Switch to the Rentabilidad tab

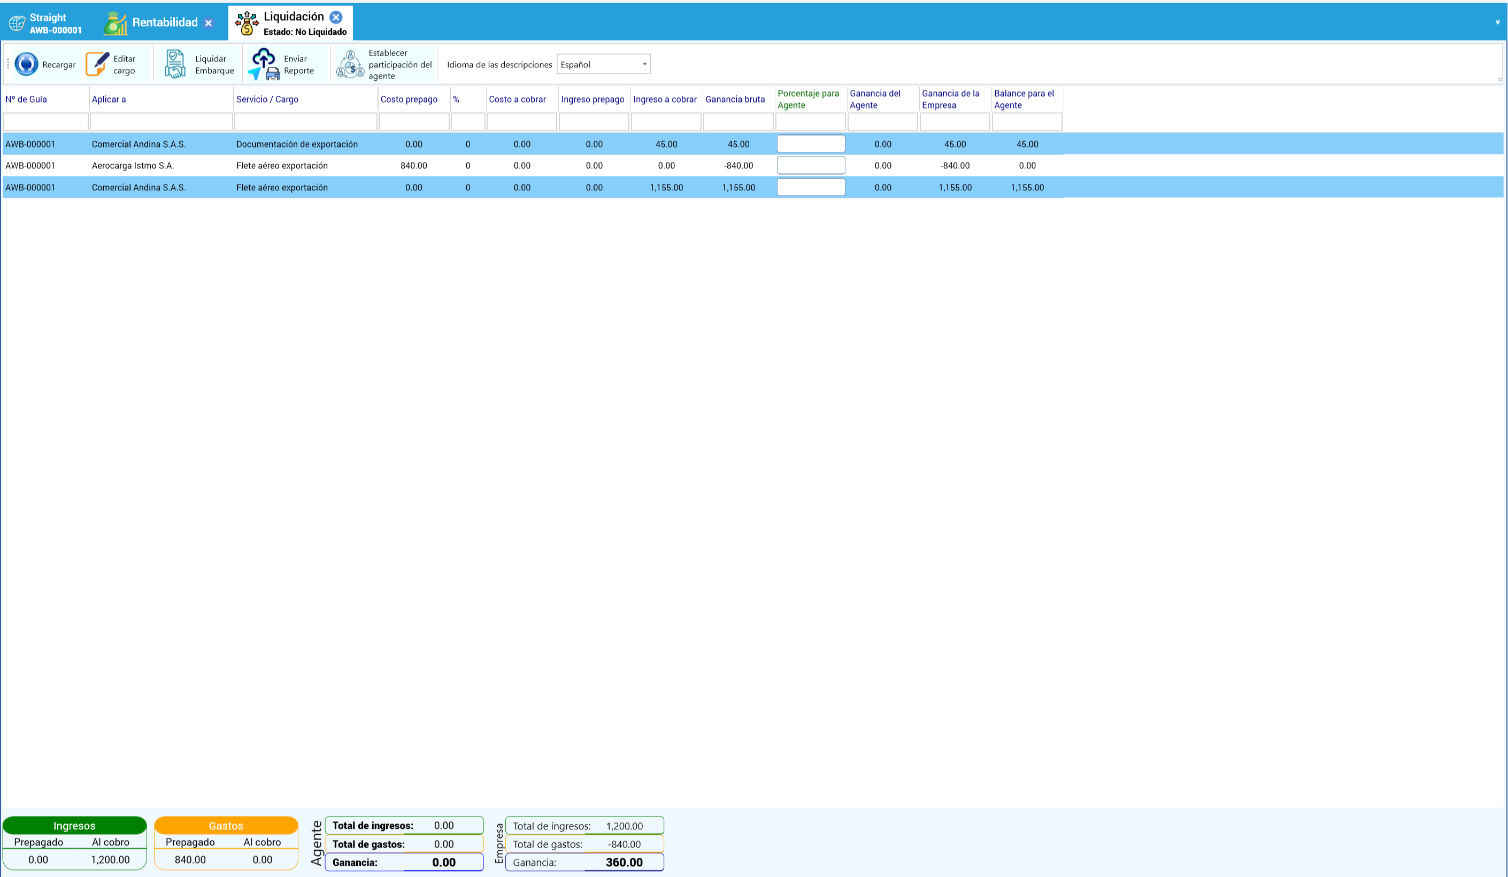click(x=165, y=23)
